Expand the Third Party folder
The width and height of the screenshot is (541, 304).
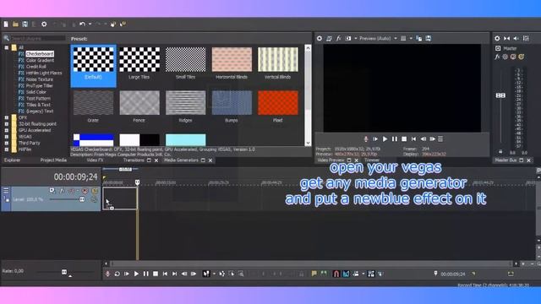(x=7, y=143)
